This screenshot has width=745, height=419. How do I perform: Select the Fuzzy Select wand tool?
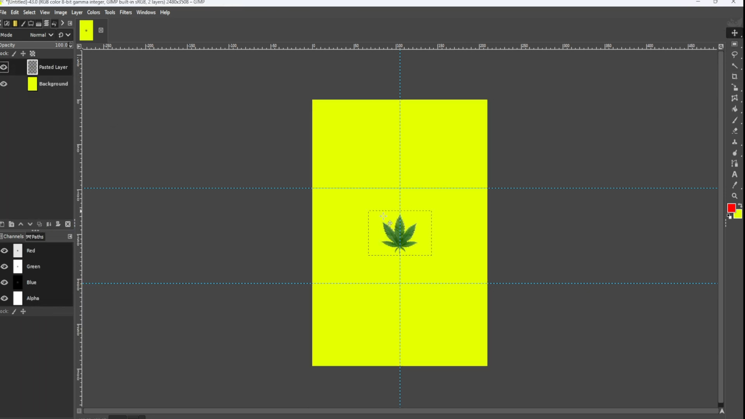[735, 66]
